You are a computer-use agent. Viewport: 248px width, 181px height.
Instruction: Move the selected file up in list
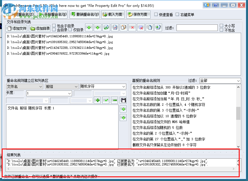(89, 28)
